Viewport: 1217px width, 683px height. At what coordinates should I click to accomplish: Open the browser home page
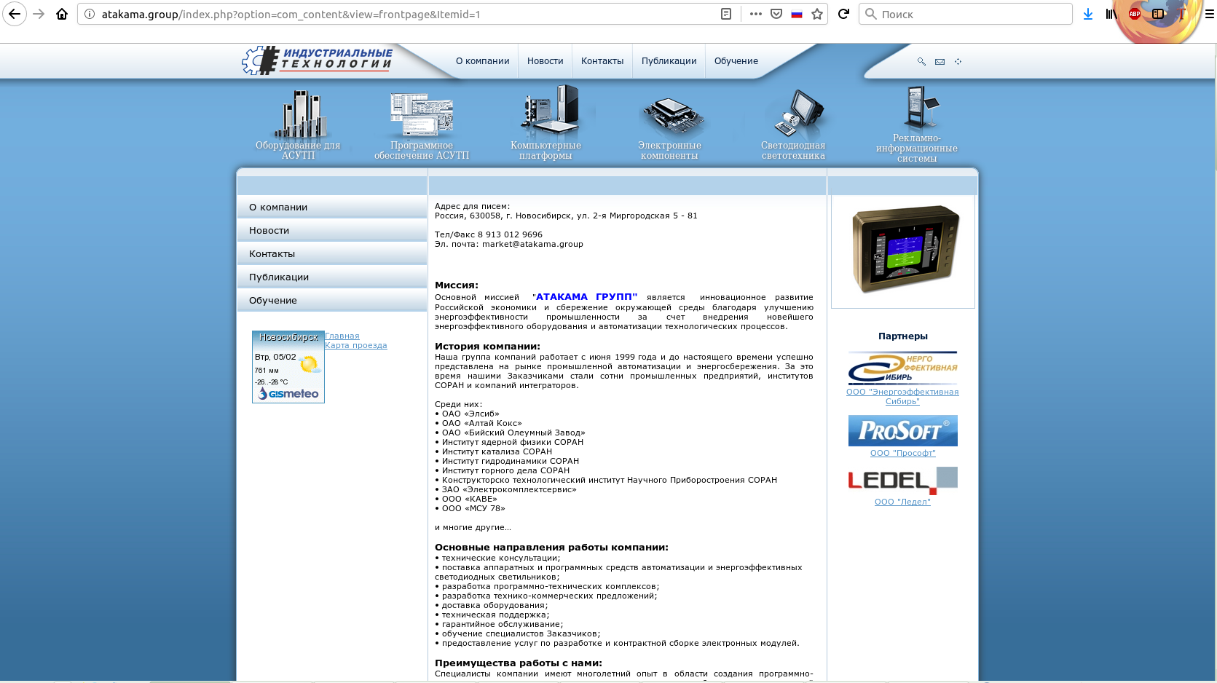point(62,14)
